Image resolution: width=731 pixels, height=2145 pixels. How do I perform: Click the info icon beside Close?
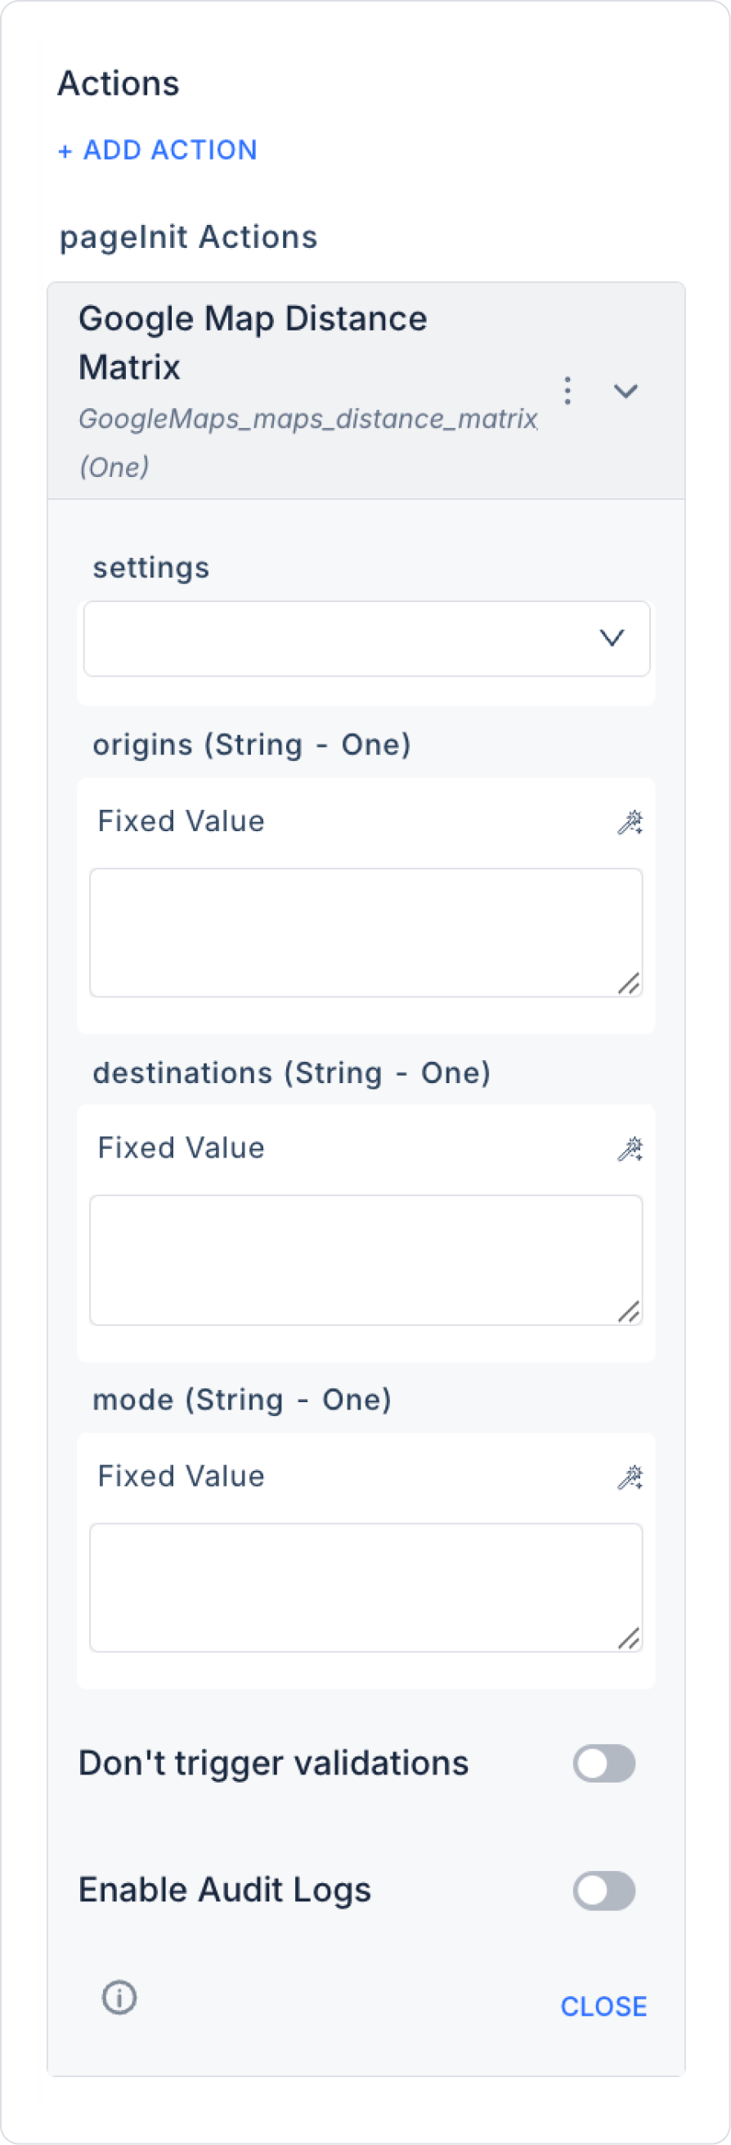(119, 1998)
